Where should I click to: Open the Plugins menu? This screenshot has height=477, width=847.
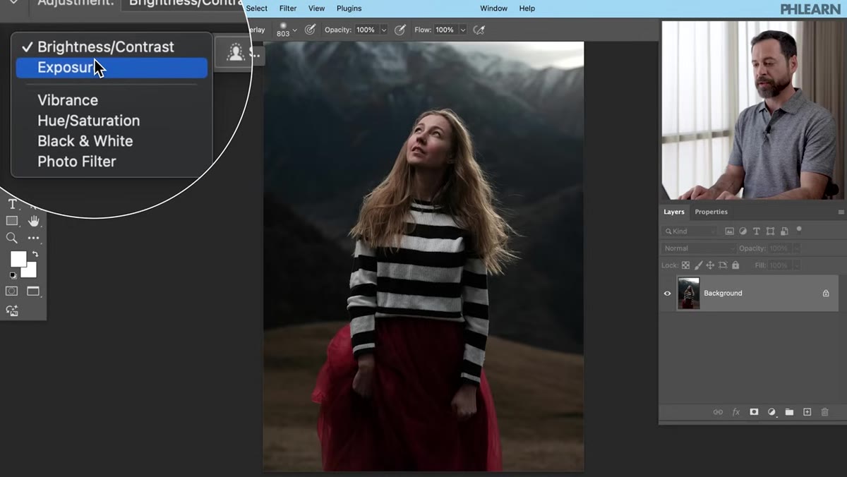(x=349, y=8)
